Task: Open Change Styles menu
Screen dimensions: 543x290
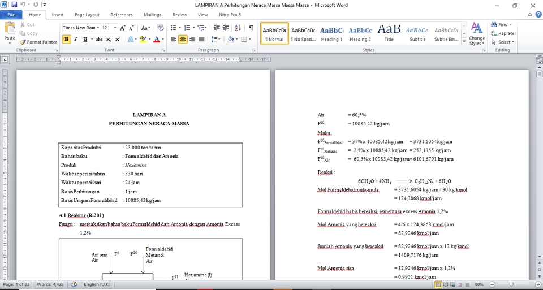Action: click(477, 33)
